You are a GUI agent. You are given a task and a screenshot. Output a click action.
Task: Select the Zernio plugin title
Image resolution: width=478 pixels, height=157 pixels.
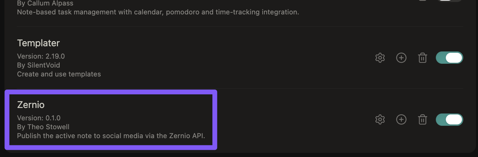pyautogui.click(x=31, y=105)
